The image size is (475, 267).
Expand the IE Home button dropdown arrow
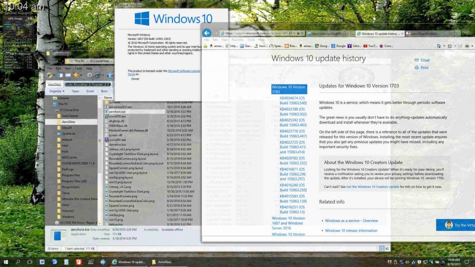(443, 46)
